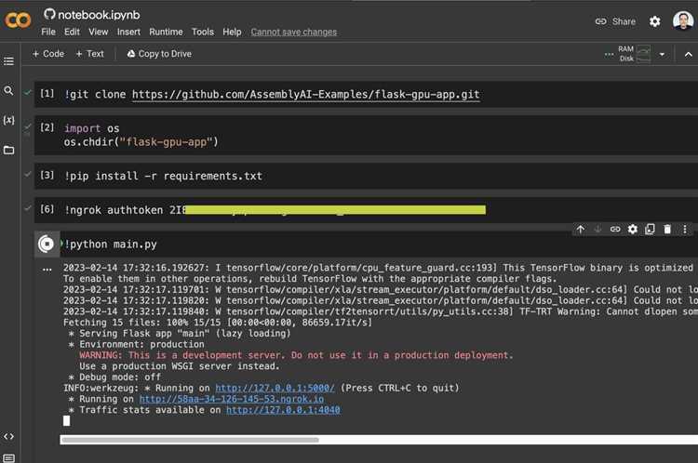The height and width of the screenshot is (463, 698).
Task: Open the terminal panel icon
Action: pyautogui.click(x=8, y=457)
